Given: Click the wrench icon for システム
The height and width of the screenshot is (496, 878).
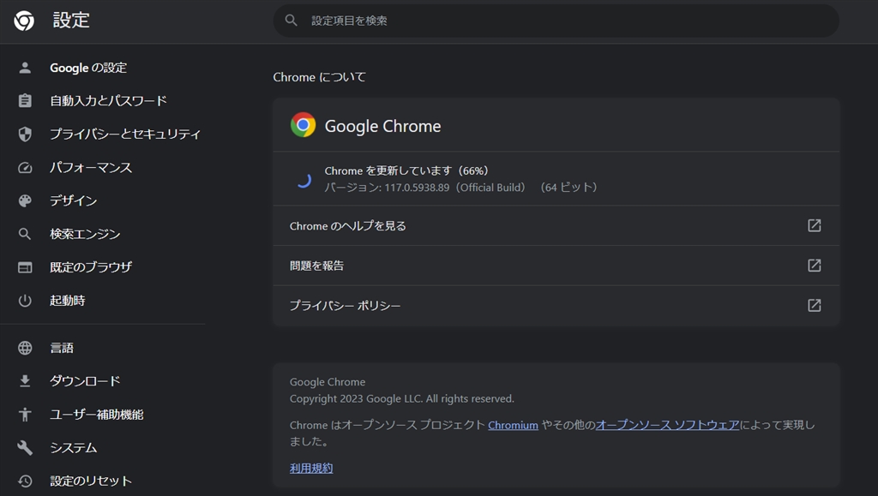Looking at the screenshot, I should 25,448.
